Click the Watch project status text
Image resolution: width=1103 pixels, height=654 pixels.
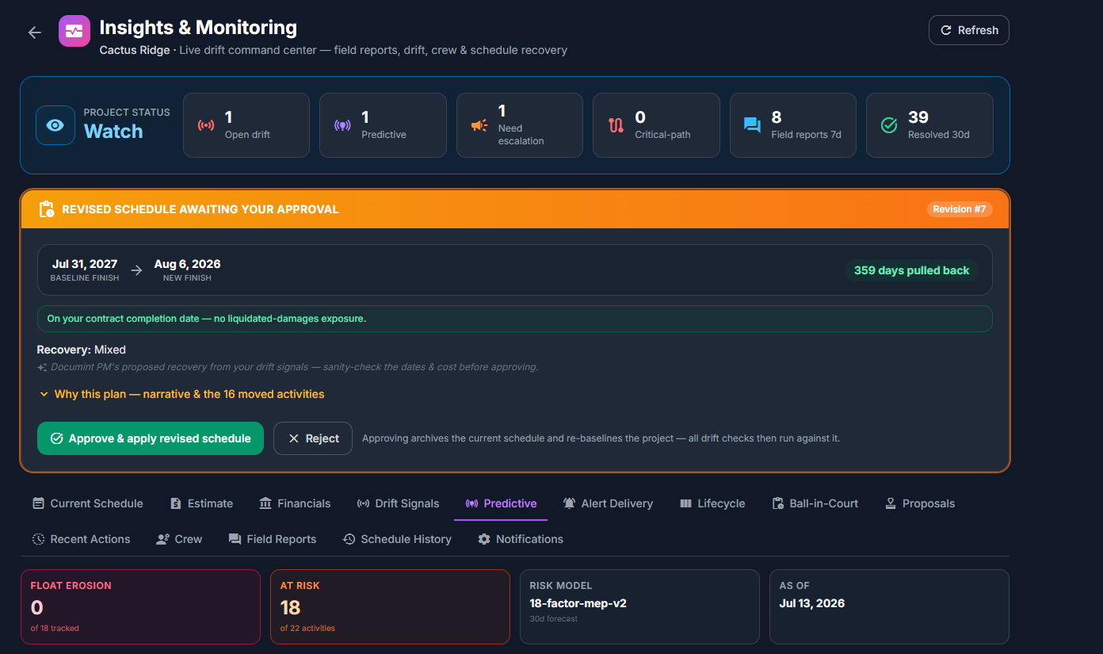pos(113,132)
